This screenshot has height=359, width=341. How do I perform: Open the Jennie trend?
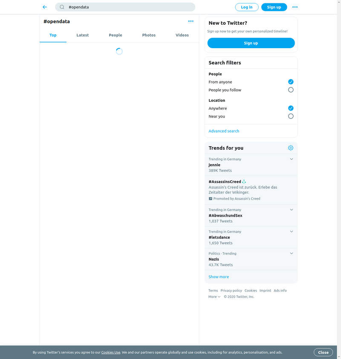click(x=251, y=165)
